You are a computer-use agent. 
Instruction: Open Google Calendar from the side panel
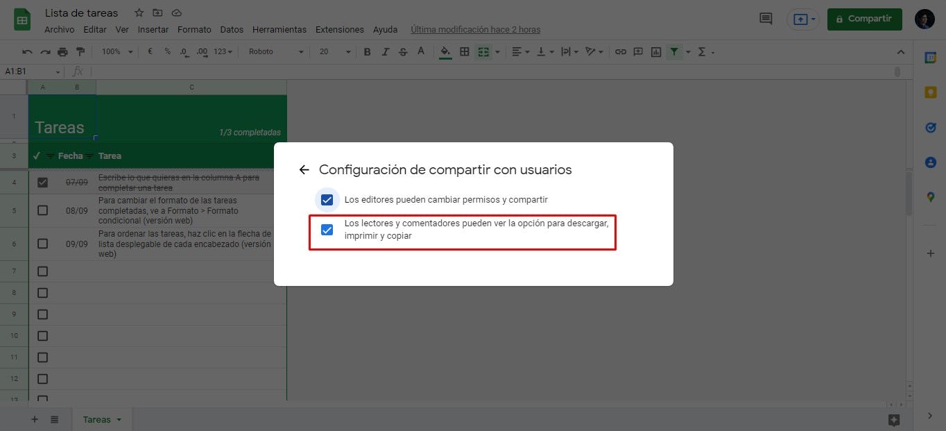[930, 57]
